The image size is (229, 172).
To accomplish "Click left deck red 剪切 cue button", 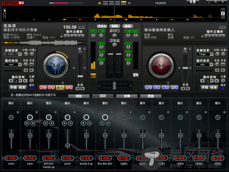I will (43, 88).
